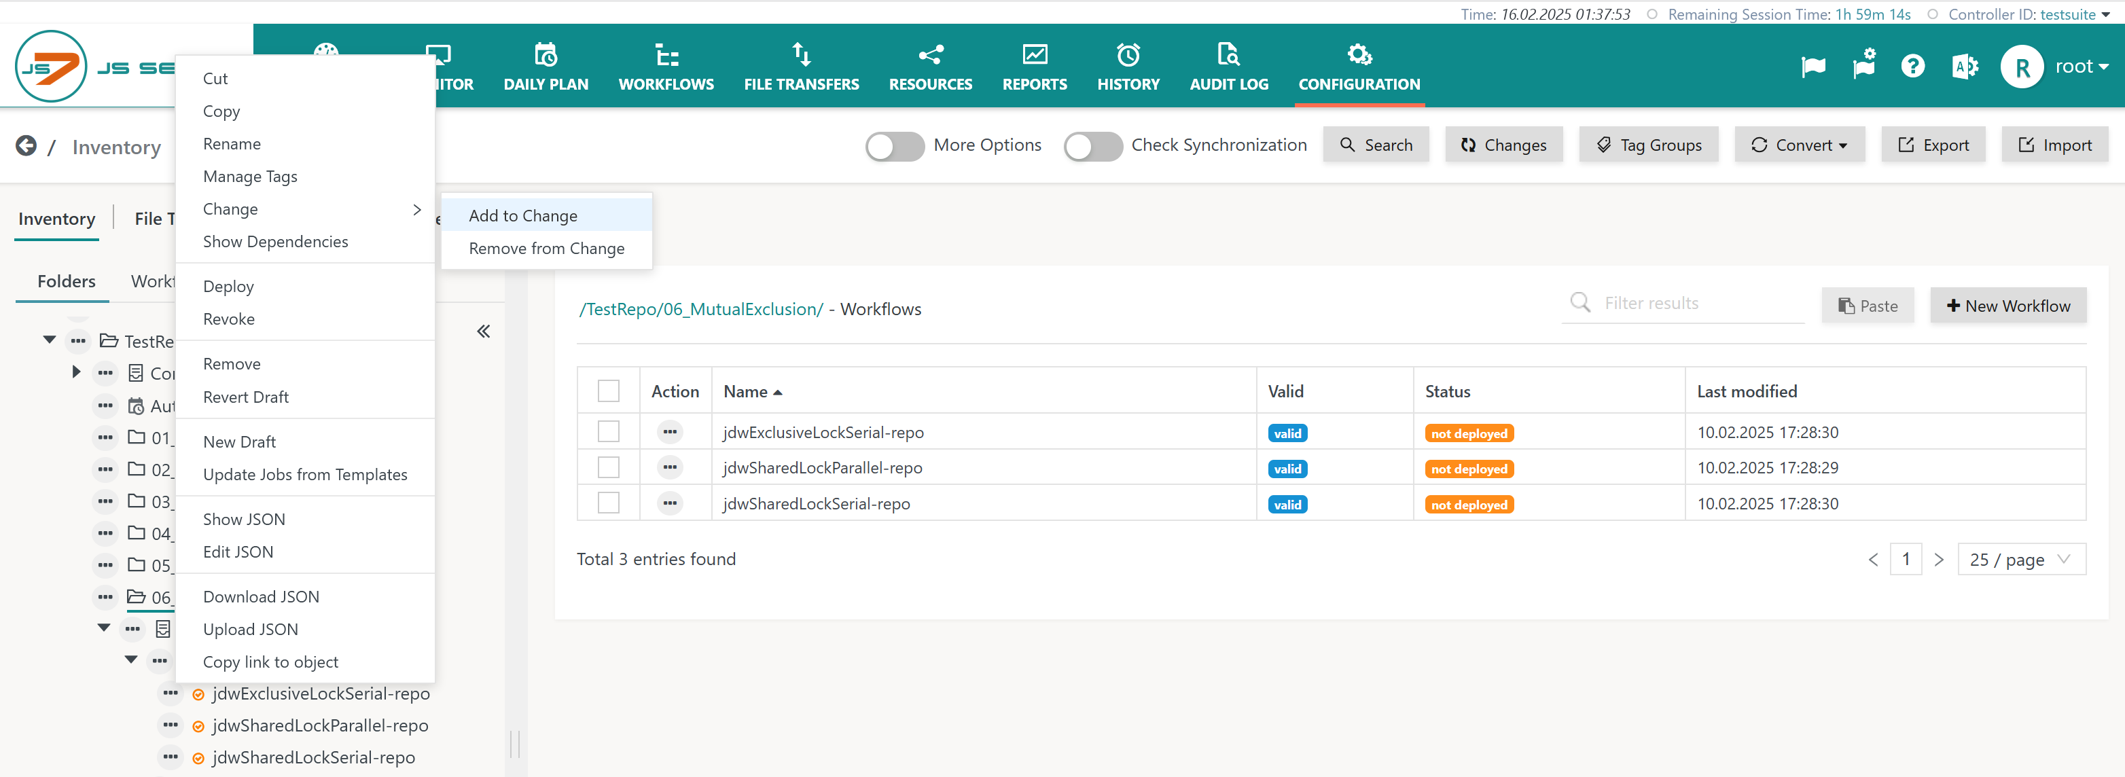Select Revert Draft from context menu
Screen dimensions: 2125x777
click(305, 397)
